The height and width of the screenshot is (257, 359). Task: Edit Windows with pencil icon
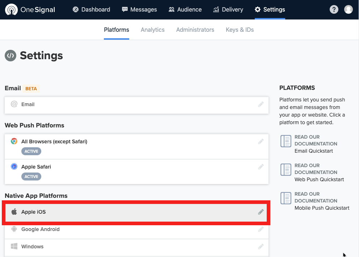point(261,247)
